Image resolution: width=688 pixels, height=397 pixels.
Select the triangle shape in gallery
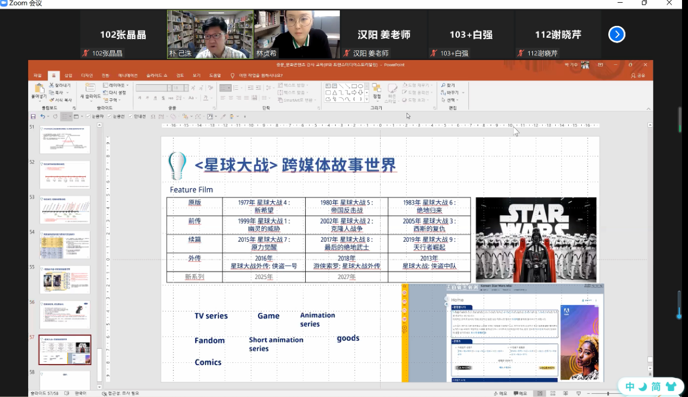(335, 92)
